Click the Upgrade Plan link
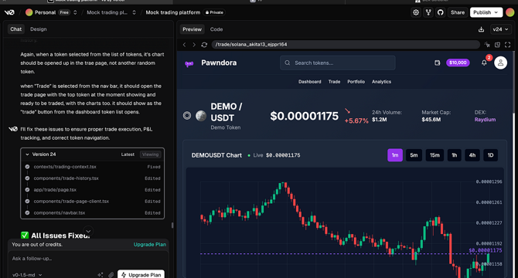 [x=150, y=244]
